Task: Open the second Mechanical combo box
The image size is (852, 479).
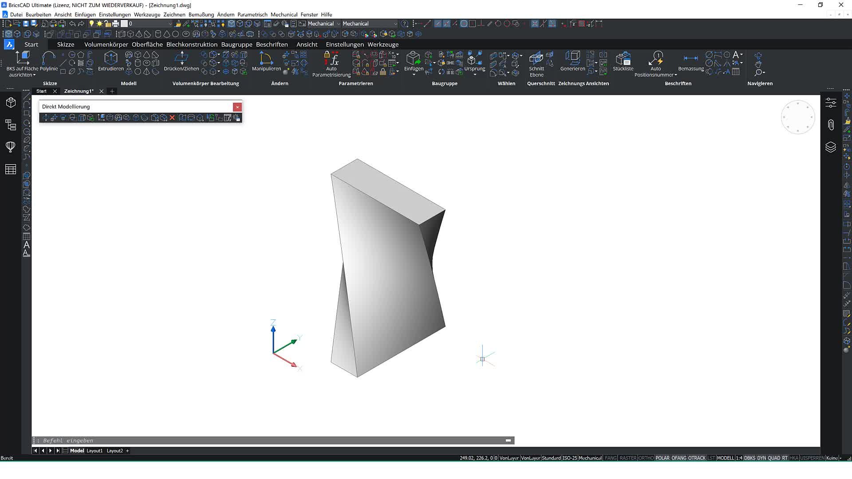Action: [370, 24]
